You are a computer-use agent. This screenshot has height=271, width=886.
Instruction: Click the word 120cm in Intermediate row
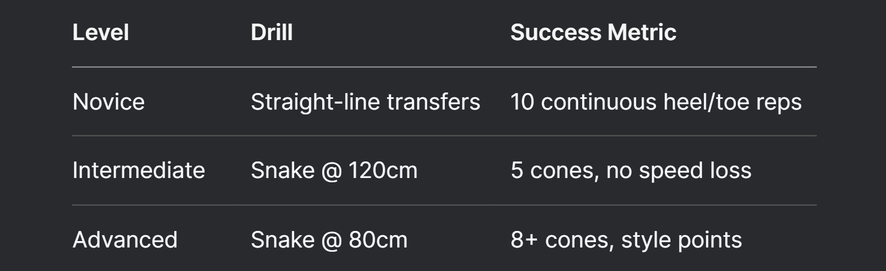tap(383, 171)
